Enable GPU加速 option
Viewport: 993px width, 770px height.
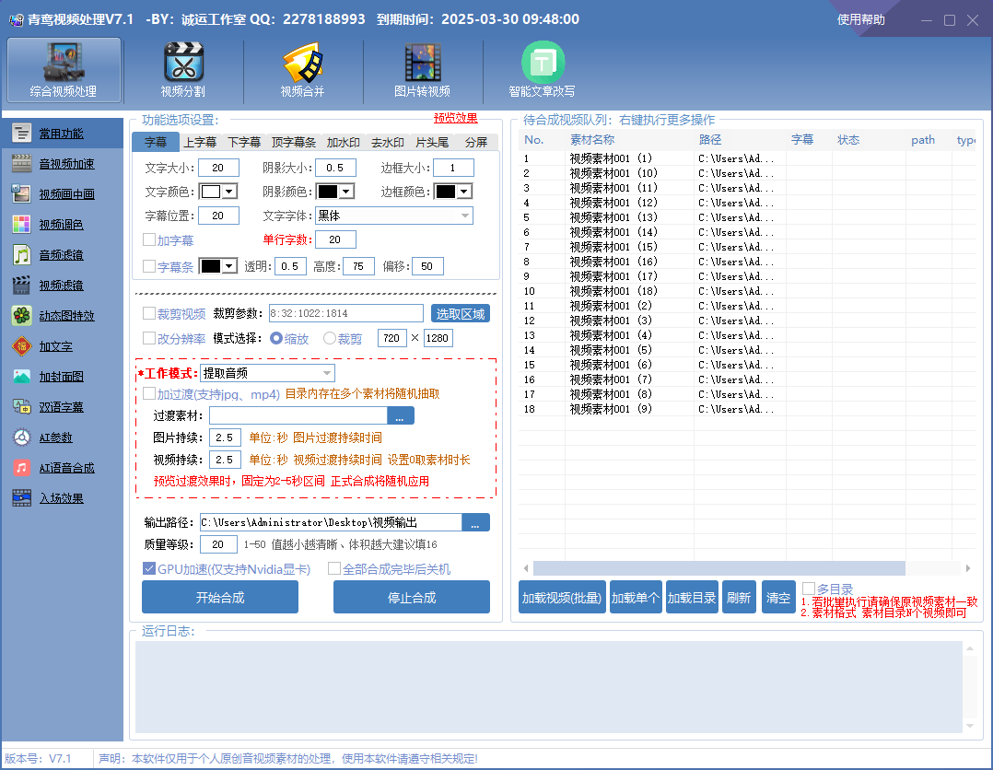tap(149, 567)
